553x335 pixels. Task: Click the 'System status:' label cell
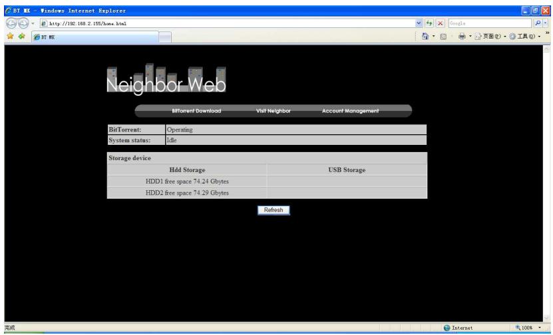point(136,140)
